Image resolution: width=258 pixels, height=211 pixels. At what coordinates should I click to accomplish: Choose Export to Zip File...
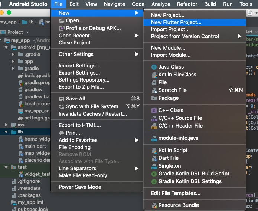(97, 87)
